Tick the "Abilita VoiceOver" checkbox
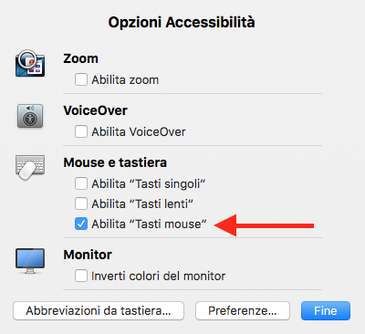This screenshot has width=365, height=334. [81, 131]
